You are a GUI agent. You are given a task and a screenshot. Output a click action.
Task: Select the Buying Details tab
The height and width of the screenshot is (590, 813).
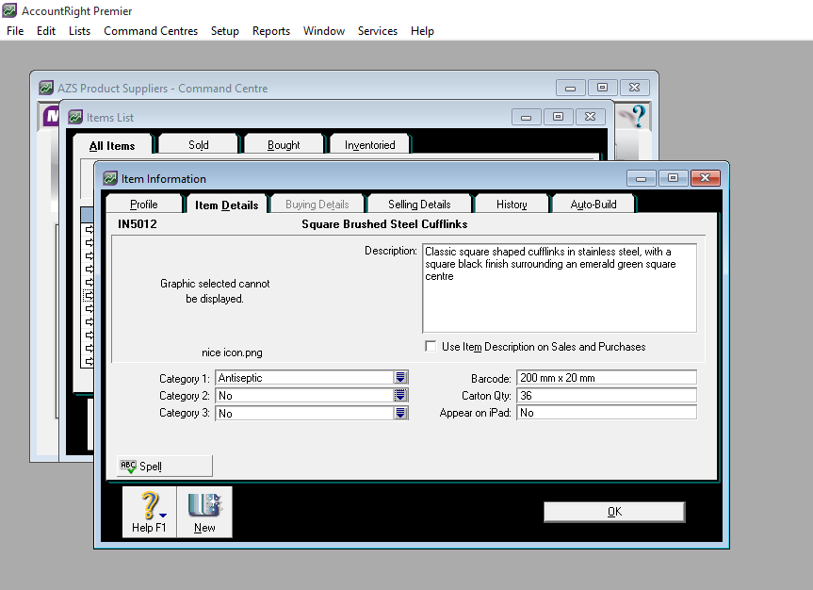(x=317, y=204)
